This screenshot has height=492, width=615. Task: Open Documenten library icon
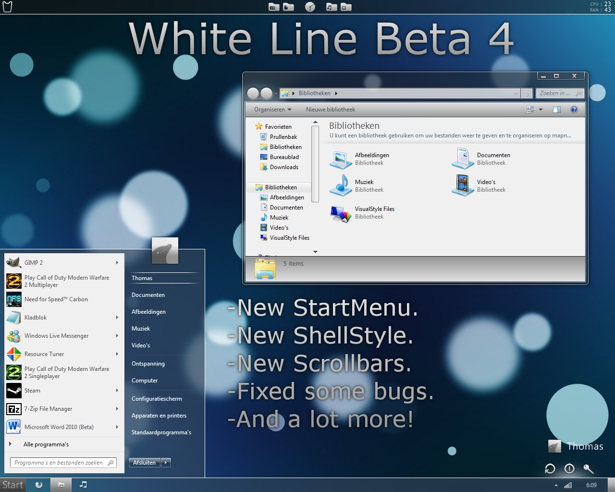click(463, 159)
